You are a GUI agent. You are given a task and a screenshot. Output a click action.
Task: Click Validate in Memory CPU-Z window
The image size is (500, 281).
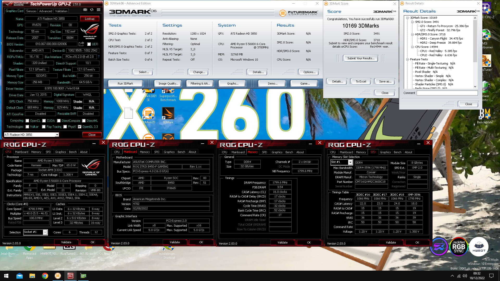click(x=283, y=242)
